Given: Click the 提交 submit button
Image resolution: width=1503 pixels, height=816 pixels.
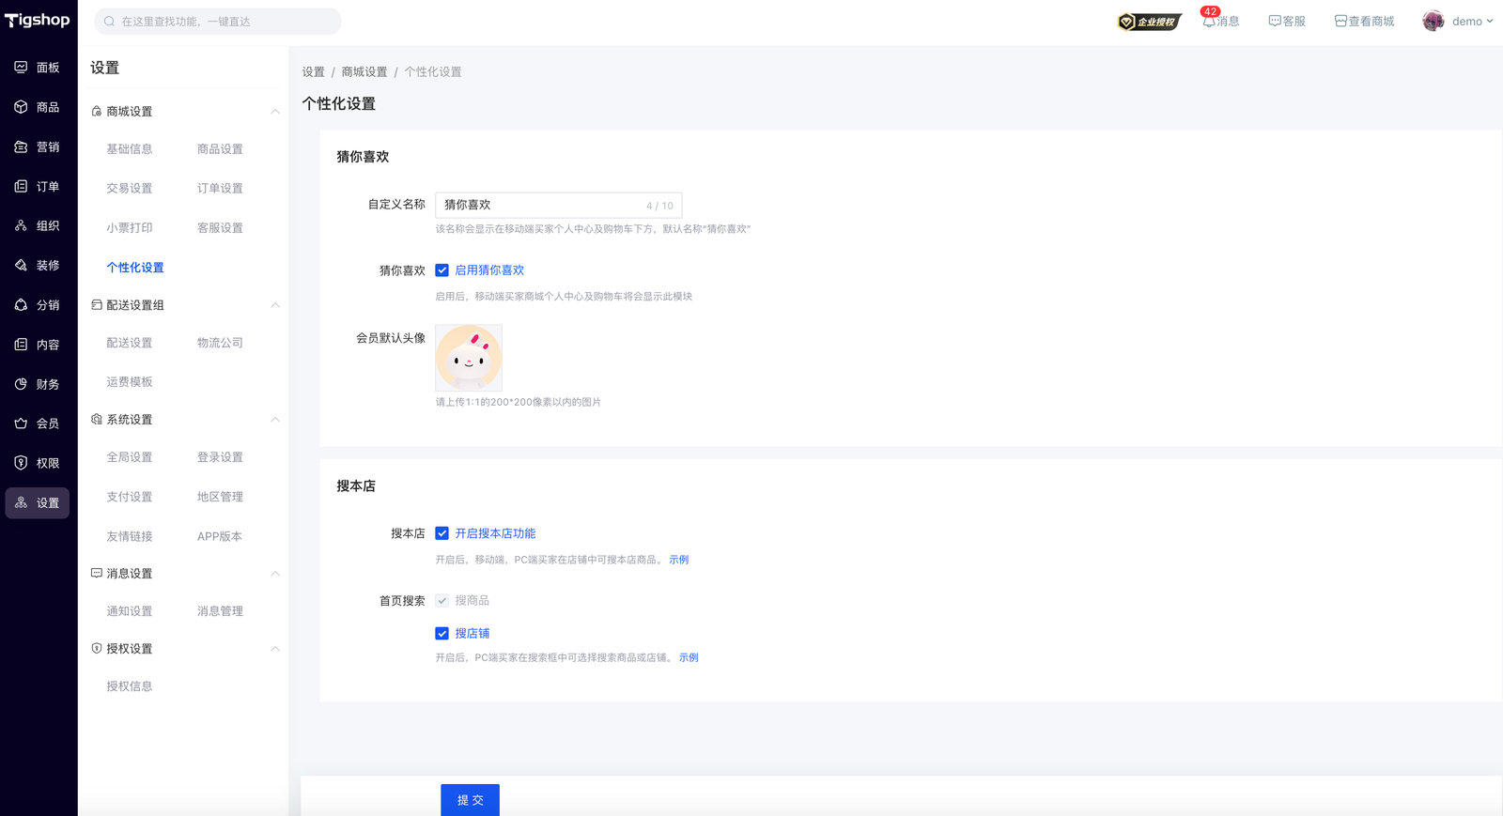Looking at the screenshot, I should [470, 800].
